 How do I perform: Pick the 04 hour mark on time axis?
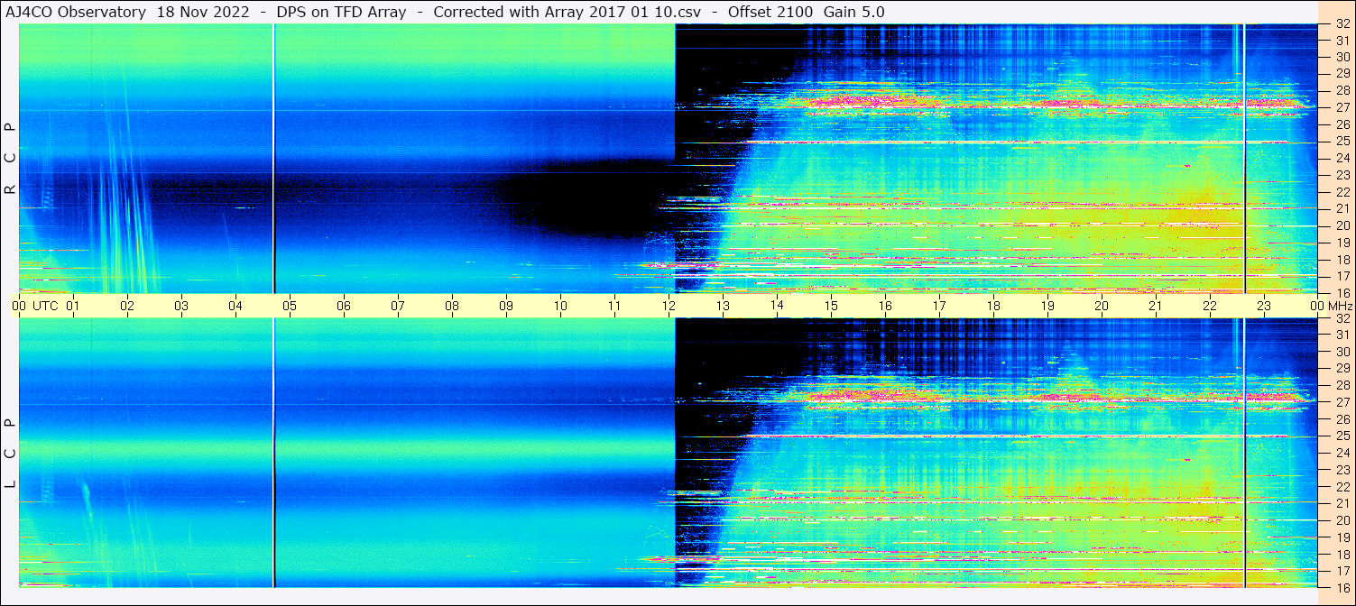click(235, 306)
